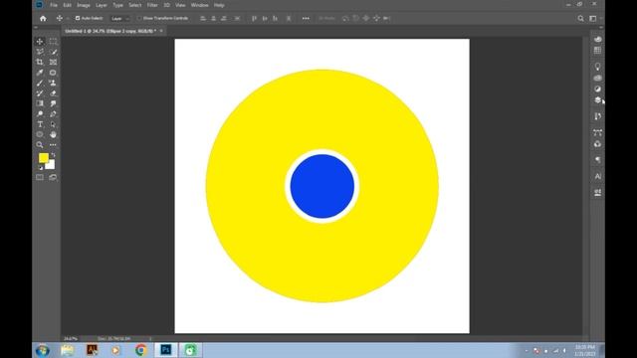The image size is (637, 358).
Task: Select the Frame tool
Action: click(x=53, y=62)
